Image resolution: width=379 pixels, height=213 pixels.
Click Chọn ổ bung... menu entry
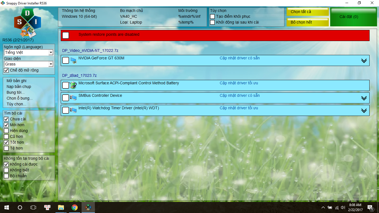20,98
